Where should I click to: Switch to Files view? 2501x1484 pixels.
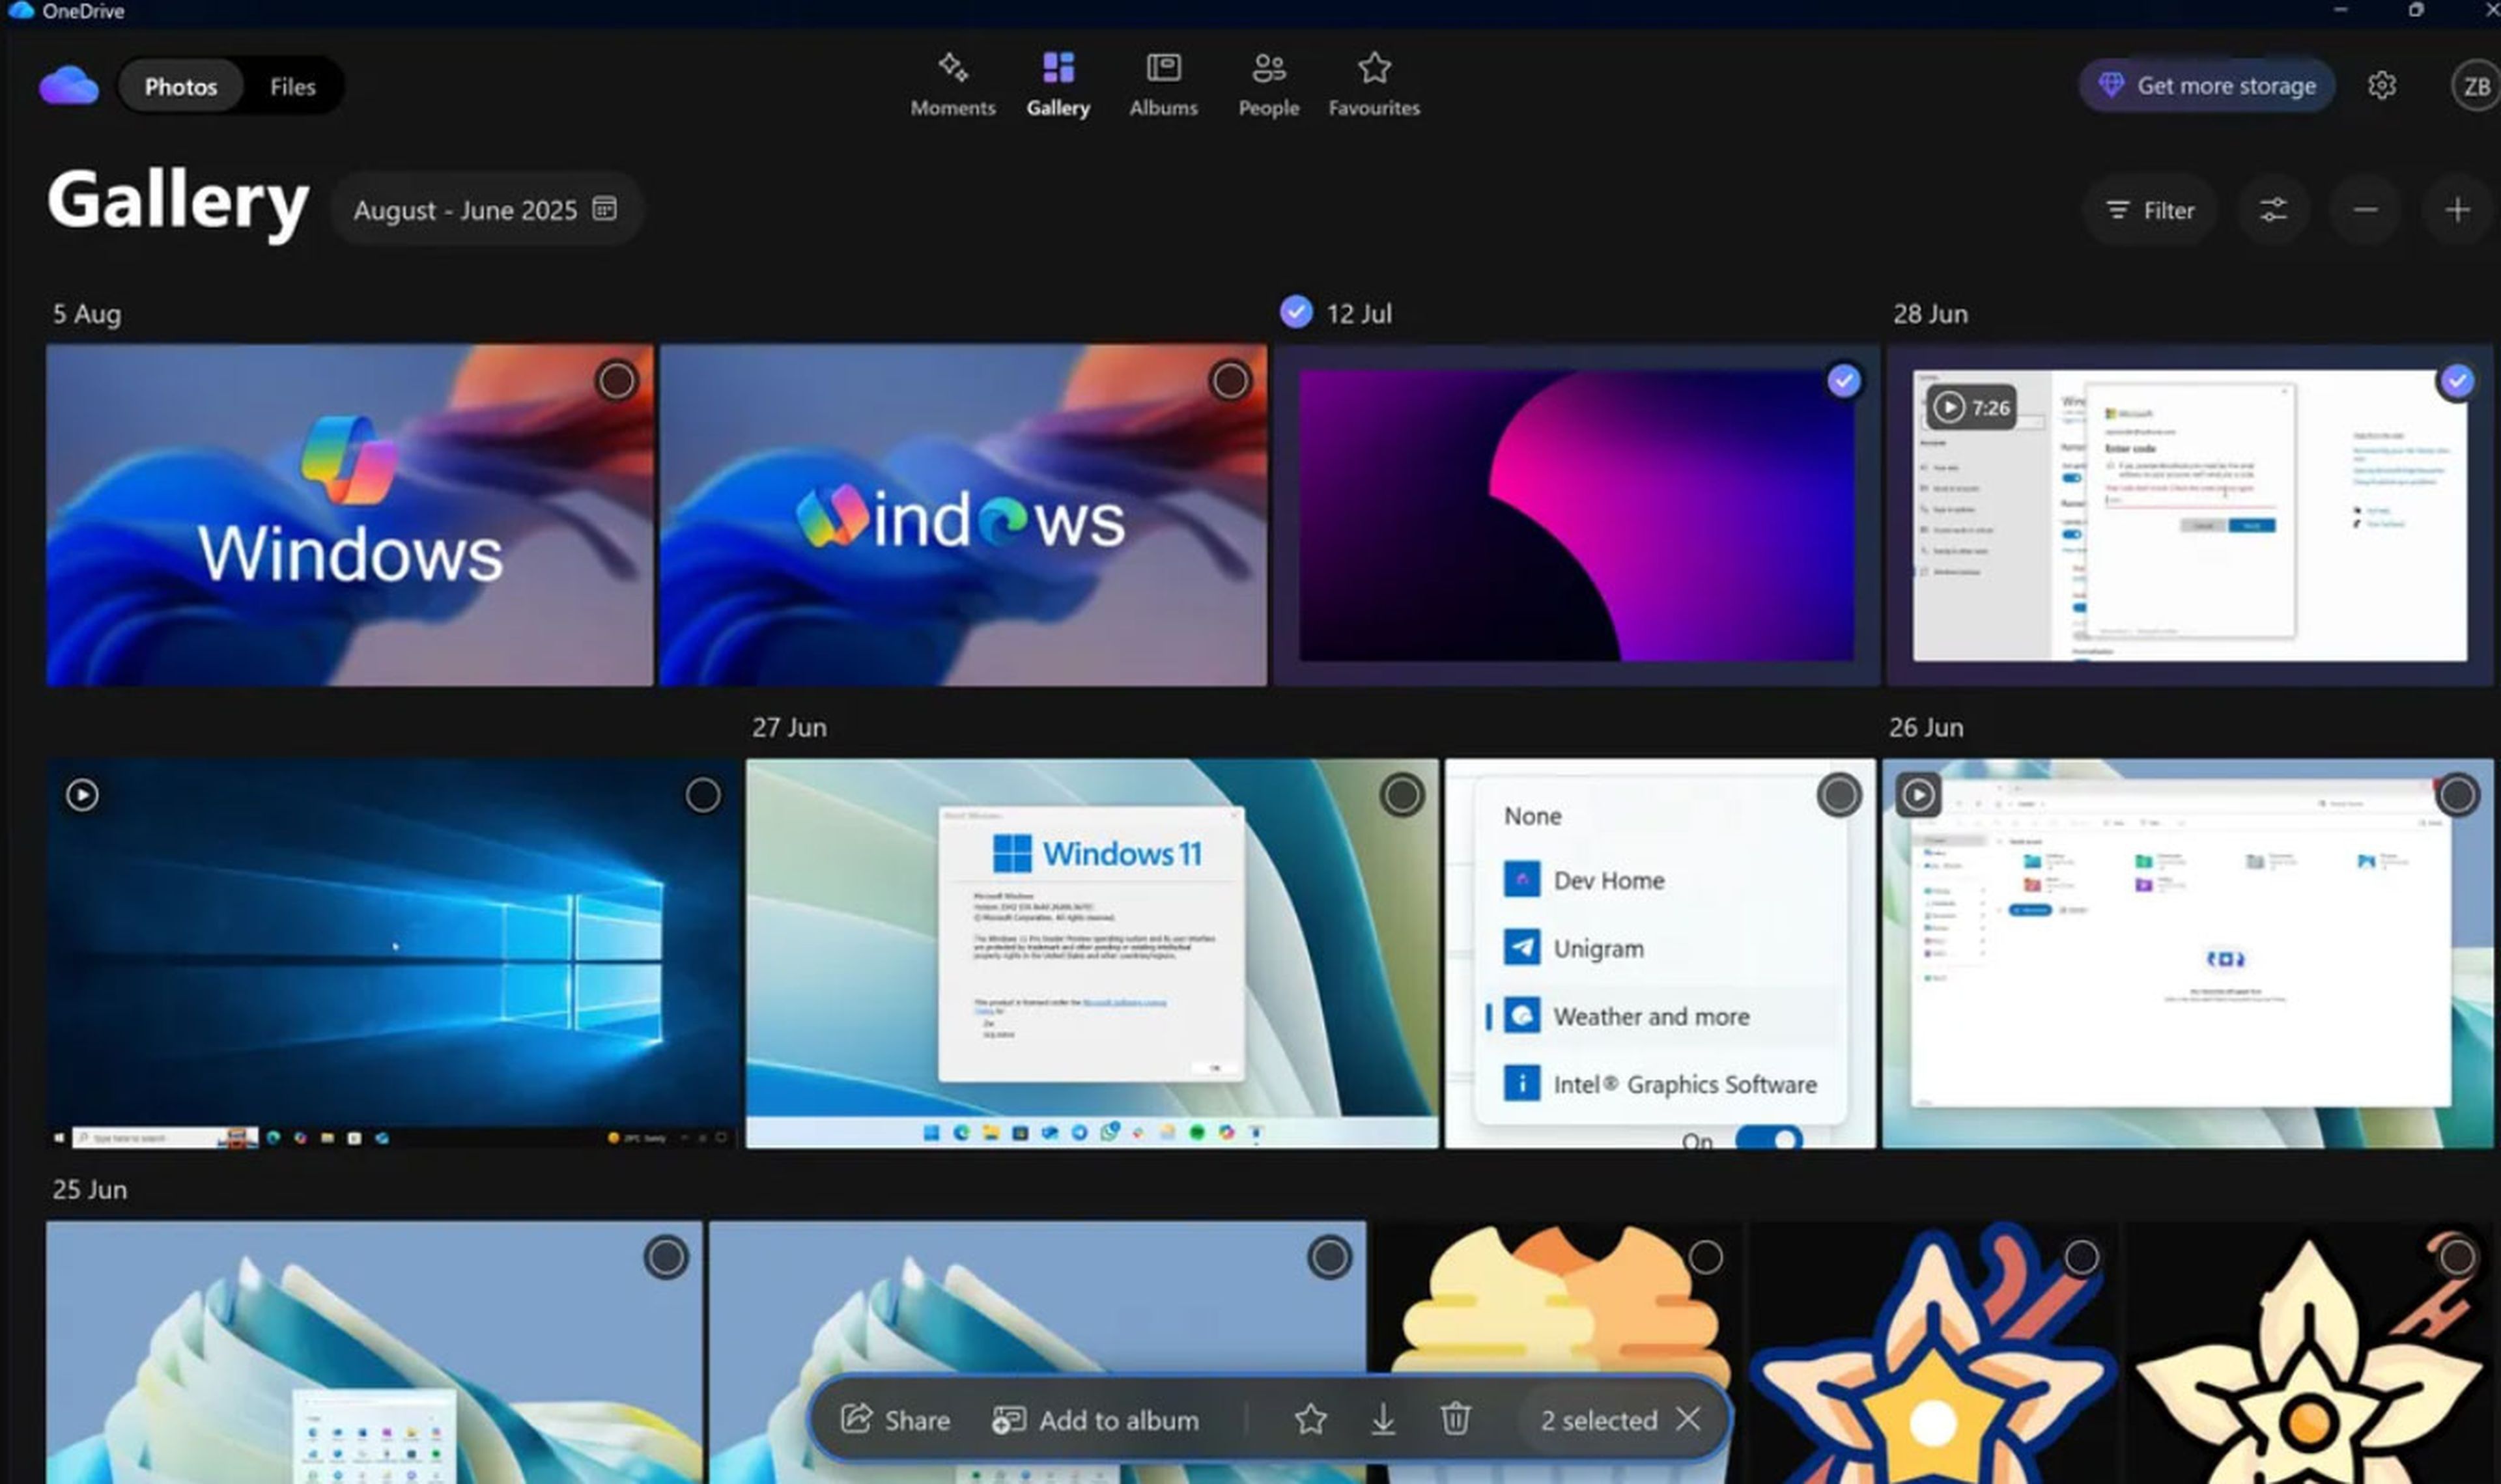coord(292,86)
